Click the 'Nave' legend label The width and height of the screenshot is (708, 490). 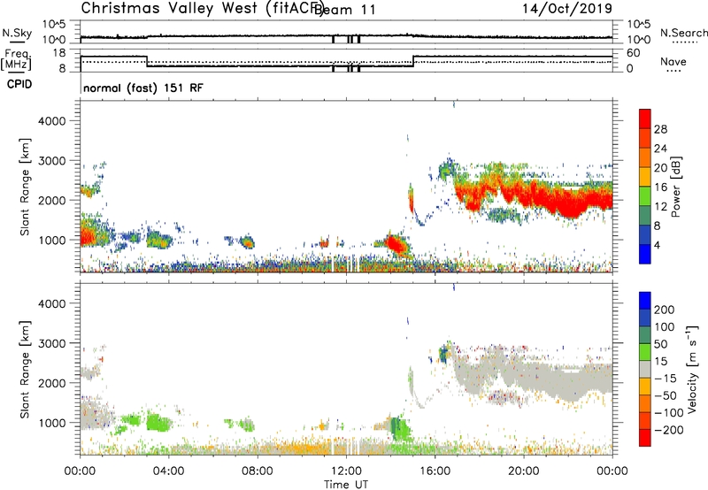point(673,61)
